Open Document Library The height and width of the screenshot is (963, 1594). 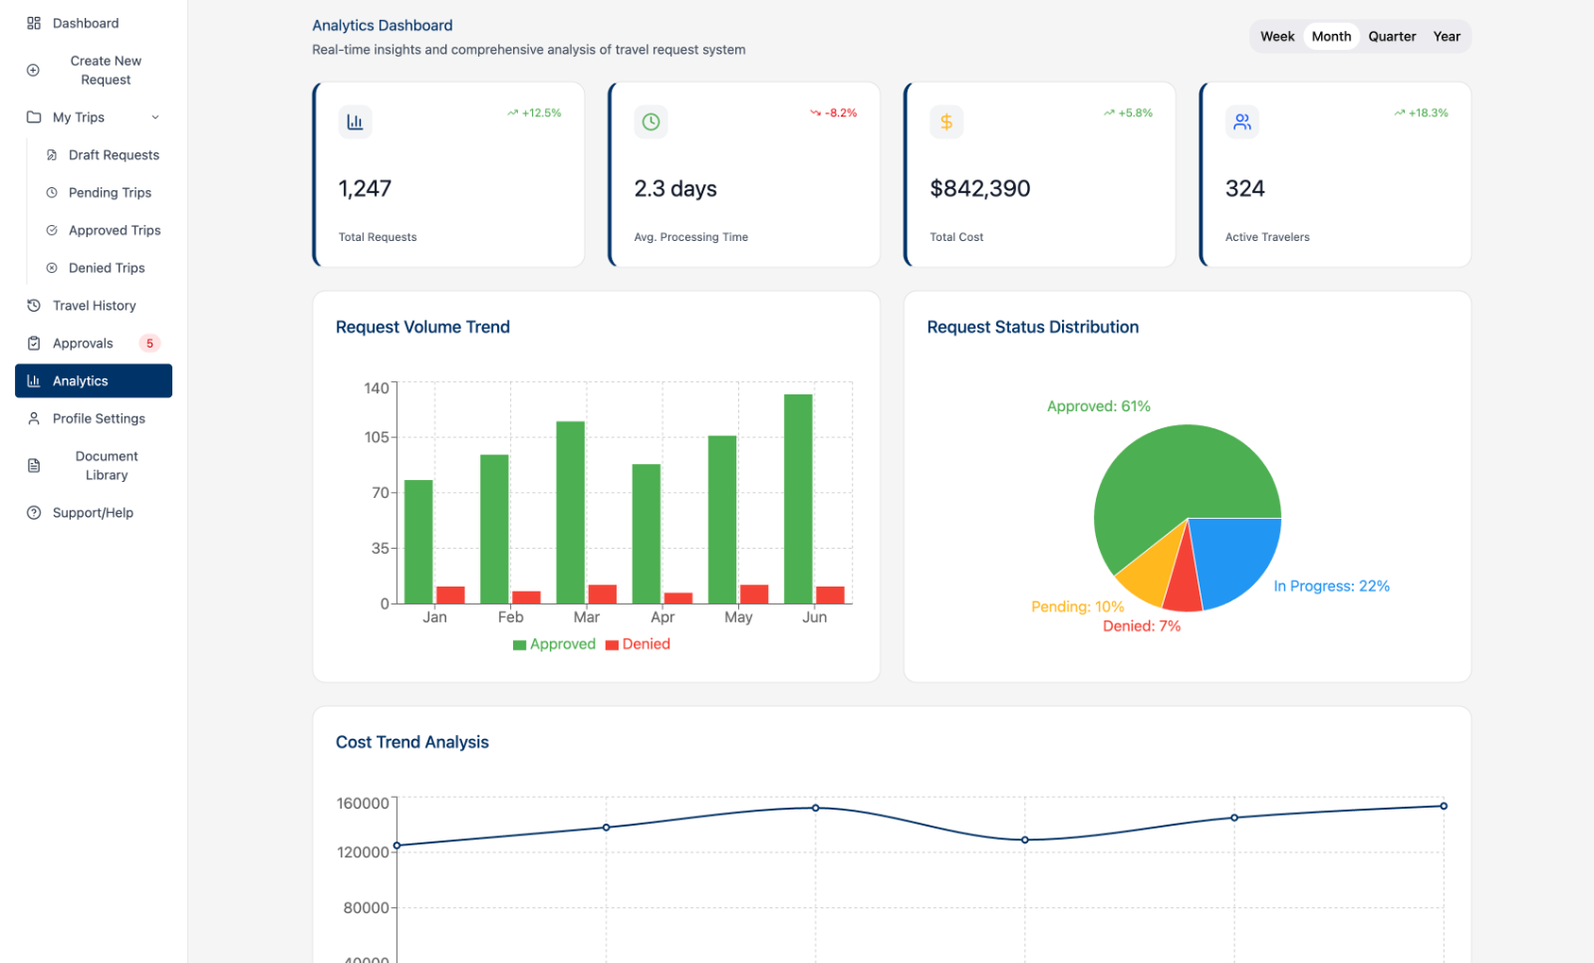94,466
